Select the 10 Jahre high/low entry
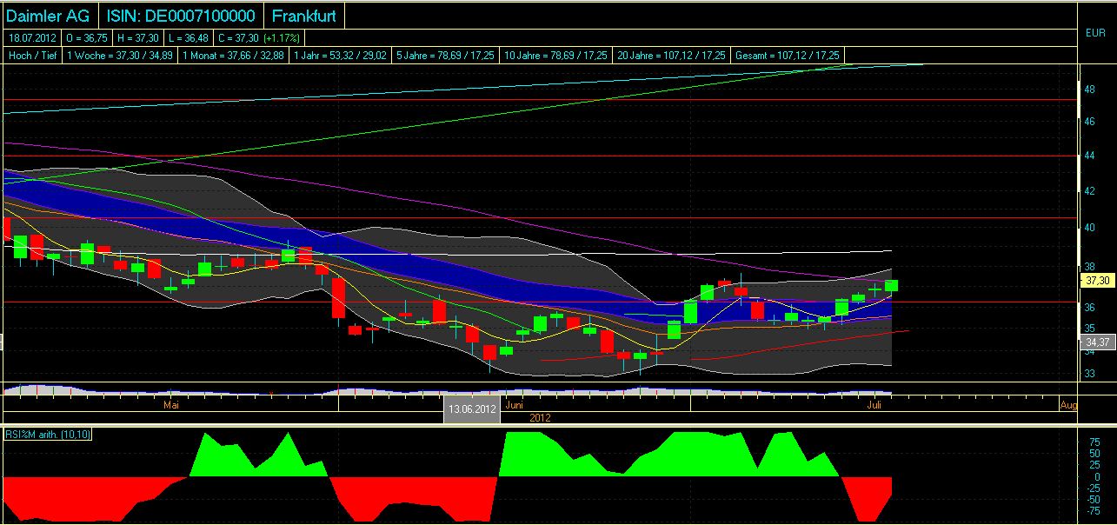The width and height of the screenshot is (1117, 525). 556,56
